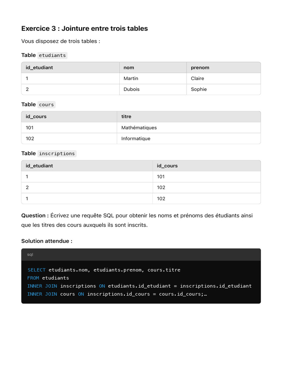Click the Dubois cell
282x376 pixels.
[153, 89]
